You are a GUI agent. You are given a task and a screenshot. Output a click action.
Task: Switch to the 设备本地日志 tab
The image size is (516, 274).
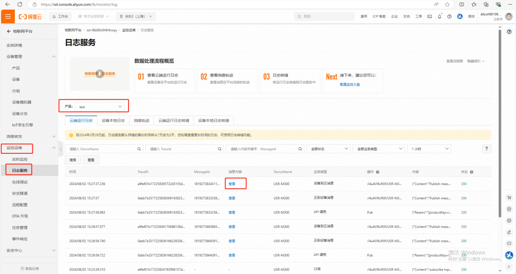pyautogui.click(x=113, y=121)
